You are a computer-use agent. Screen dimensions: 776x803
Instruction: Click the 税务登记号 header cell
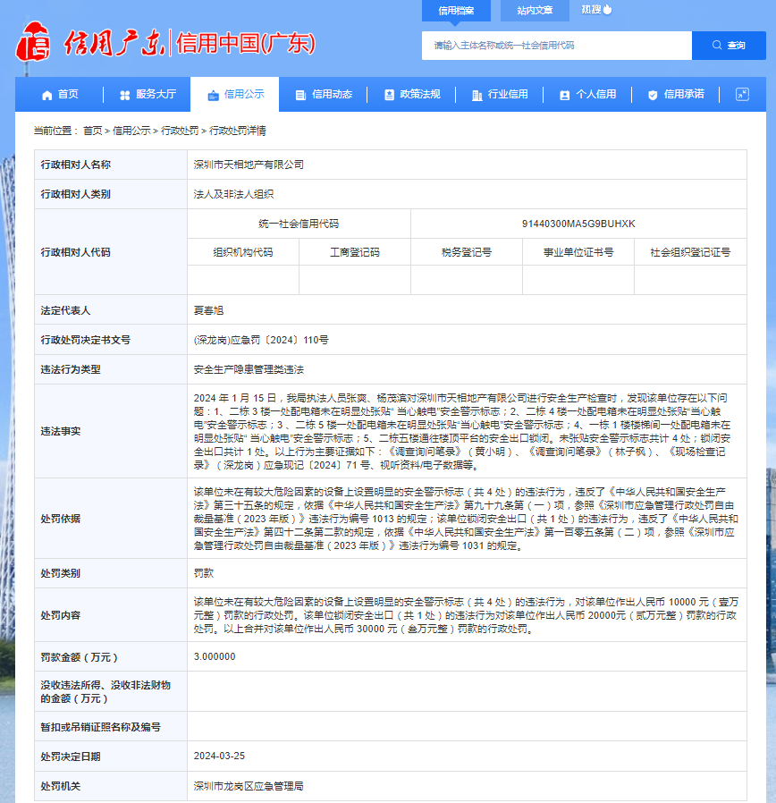pyautogui.click(x=467, y=252)
